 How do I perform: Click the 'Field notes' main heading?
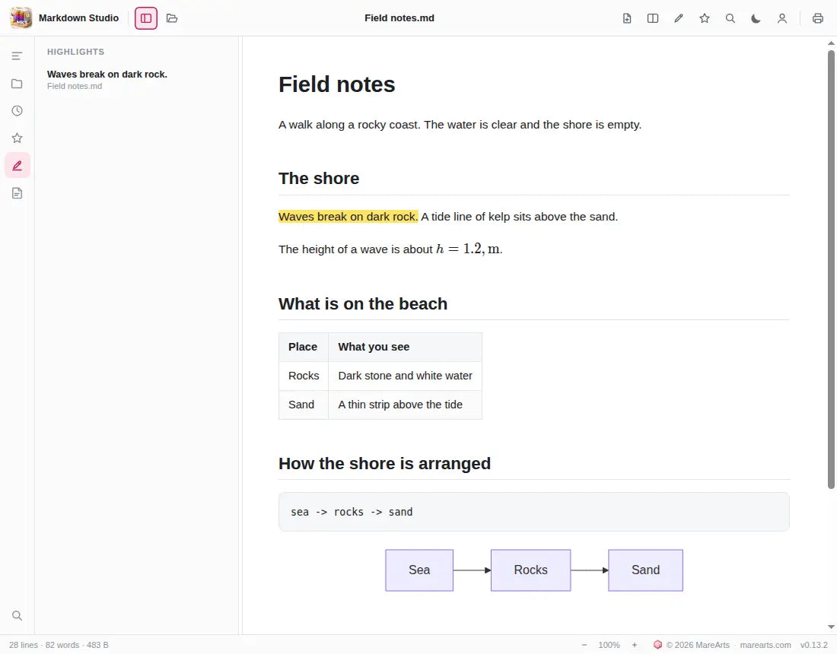(x=337, y=84)
